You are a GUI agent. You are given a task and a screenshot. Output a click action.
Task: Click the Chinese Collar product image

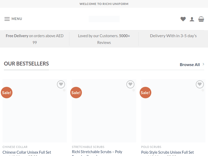coord(35,114)
